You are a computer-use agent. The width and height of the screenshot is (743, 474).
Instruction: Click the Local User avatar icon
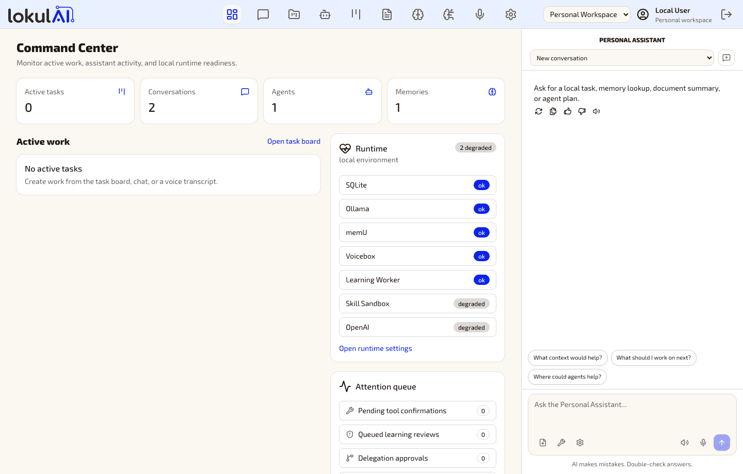643,14
